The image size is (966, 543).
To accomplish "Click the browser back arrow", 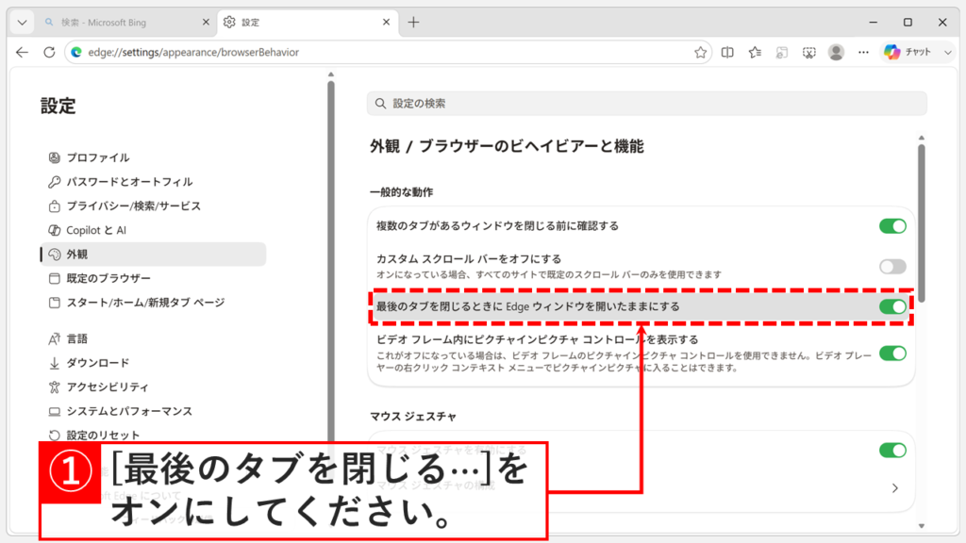I will click(x=23, y=53).
